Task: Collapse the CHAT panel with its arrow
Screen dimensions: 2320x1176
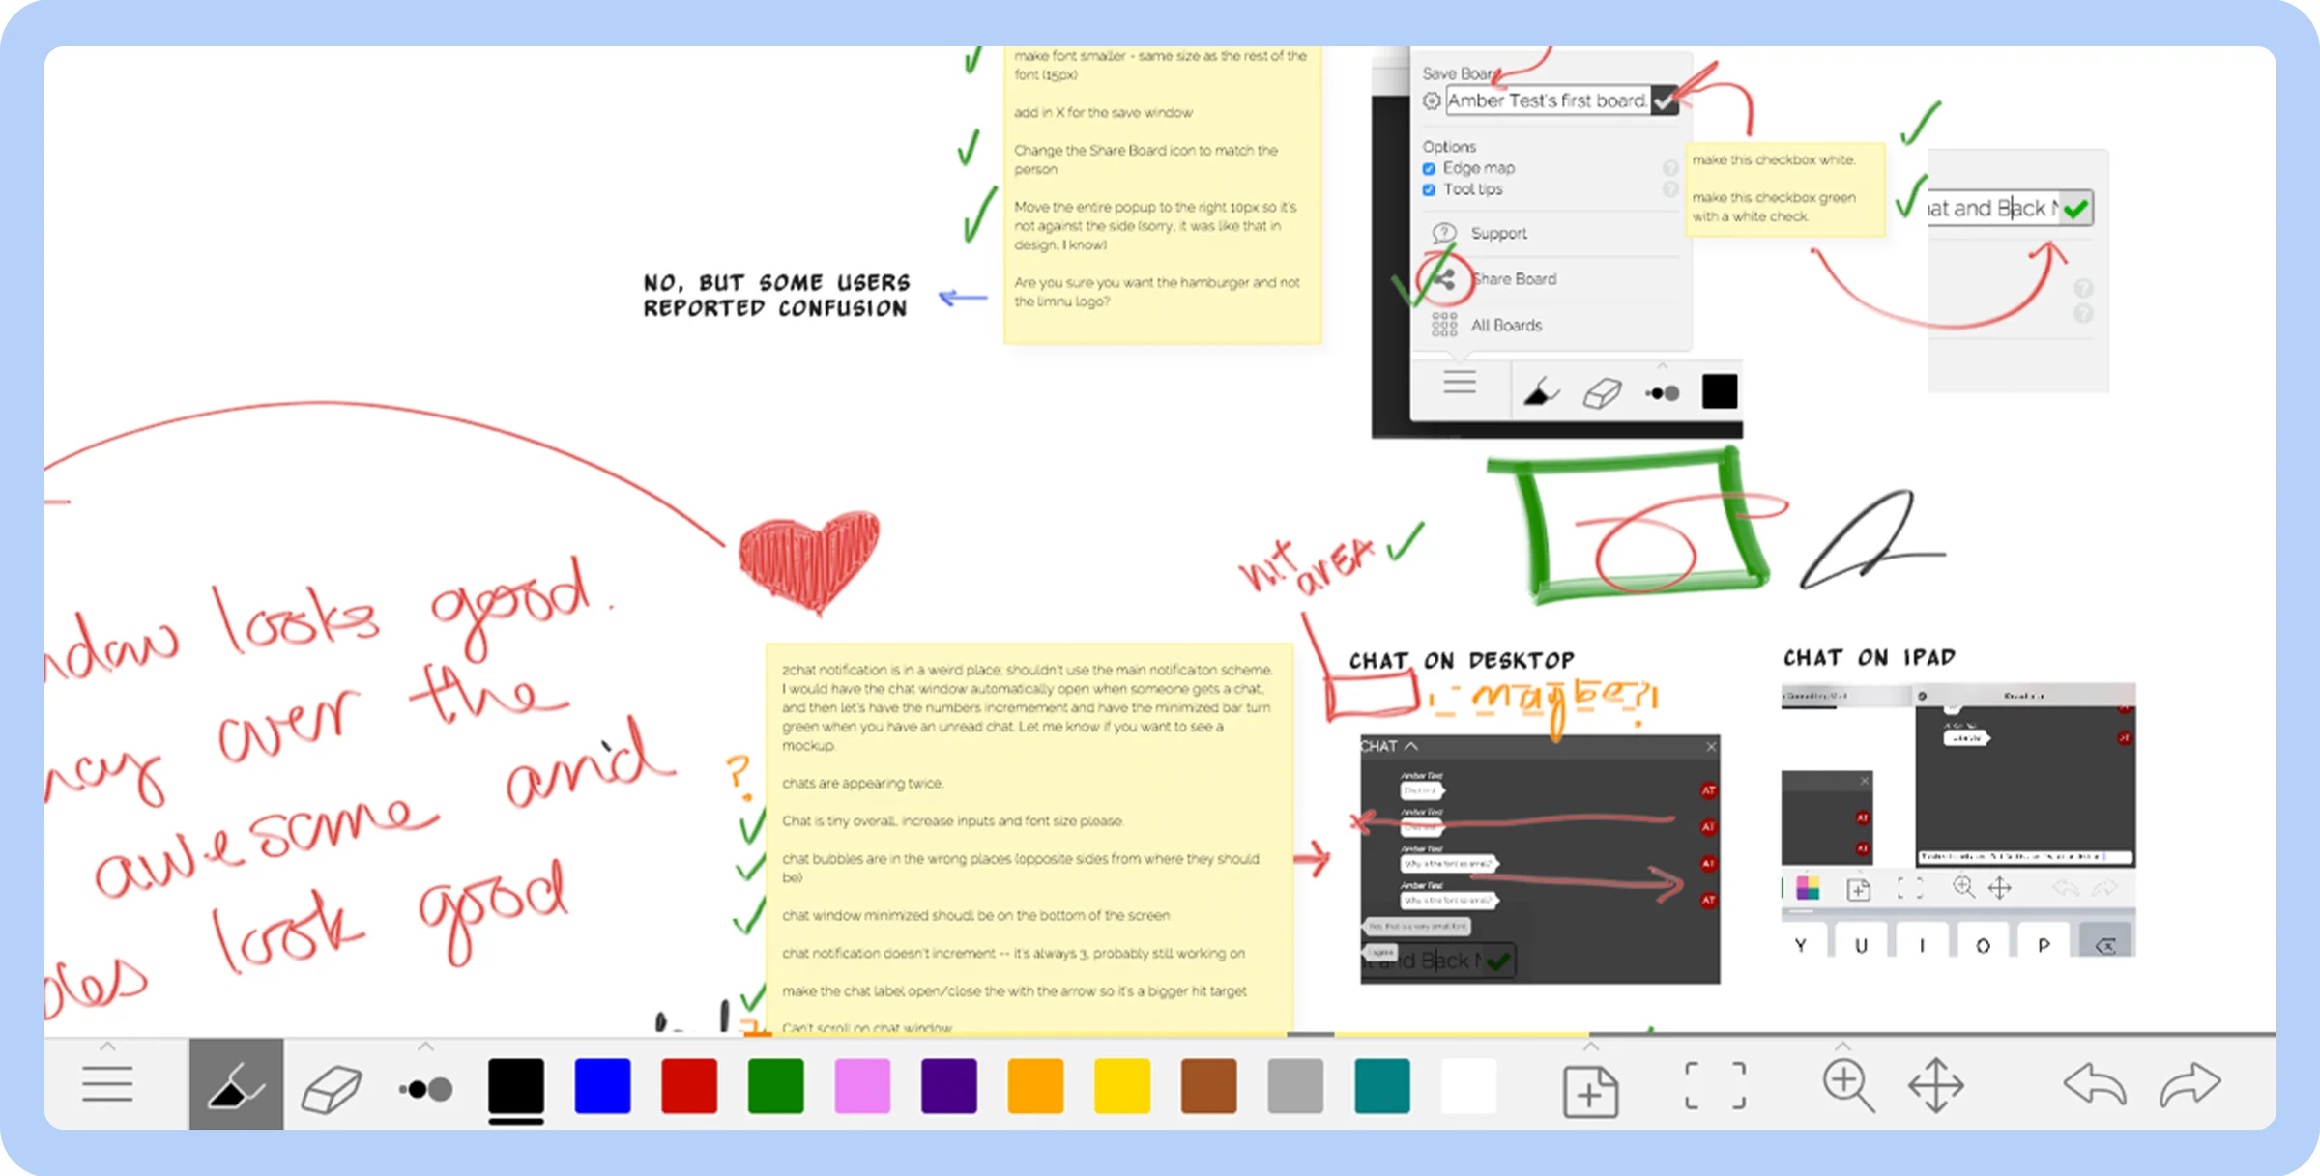Action: pyautogui.click(x=1409, y=746)
